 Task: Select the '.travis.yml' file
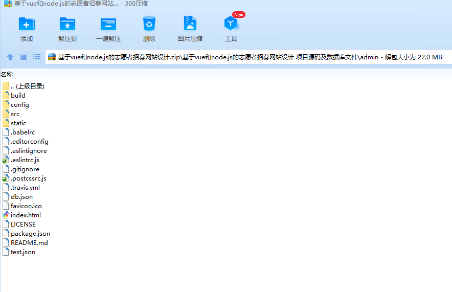26,187
